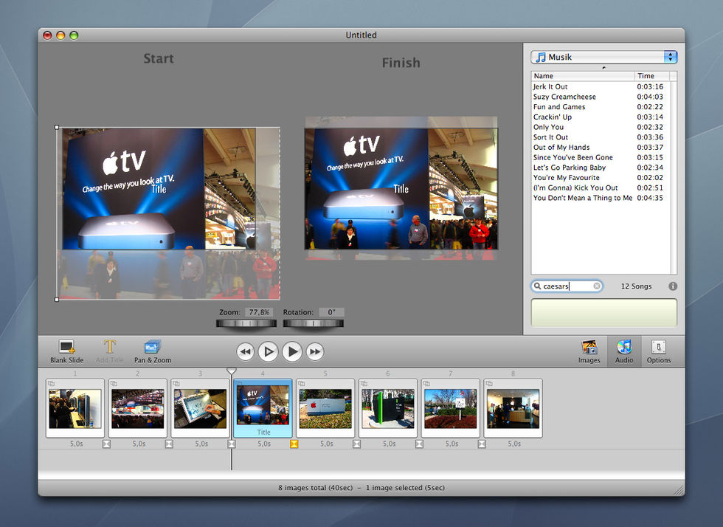
Task: Sort songs by the Time column header
Action: pos(651,76)
